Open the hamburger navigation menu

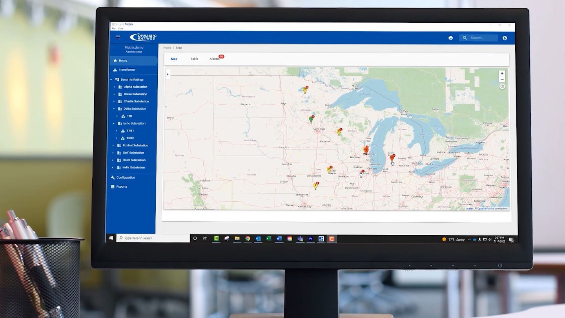coord(118,37)
